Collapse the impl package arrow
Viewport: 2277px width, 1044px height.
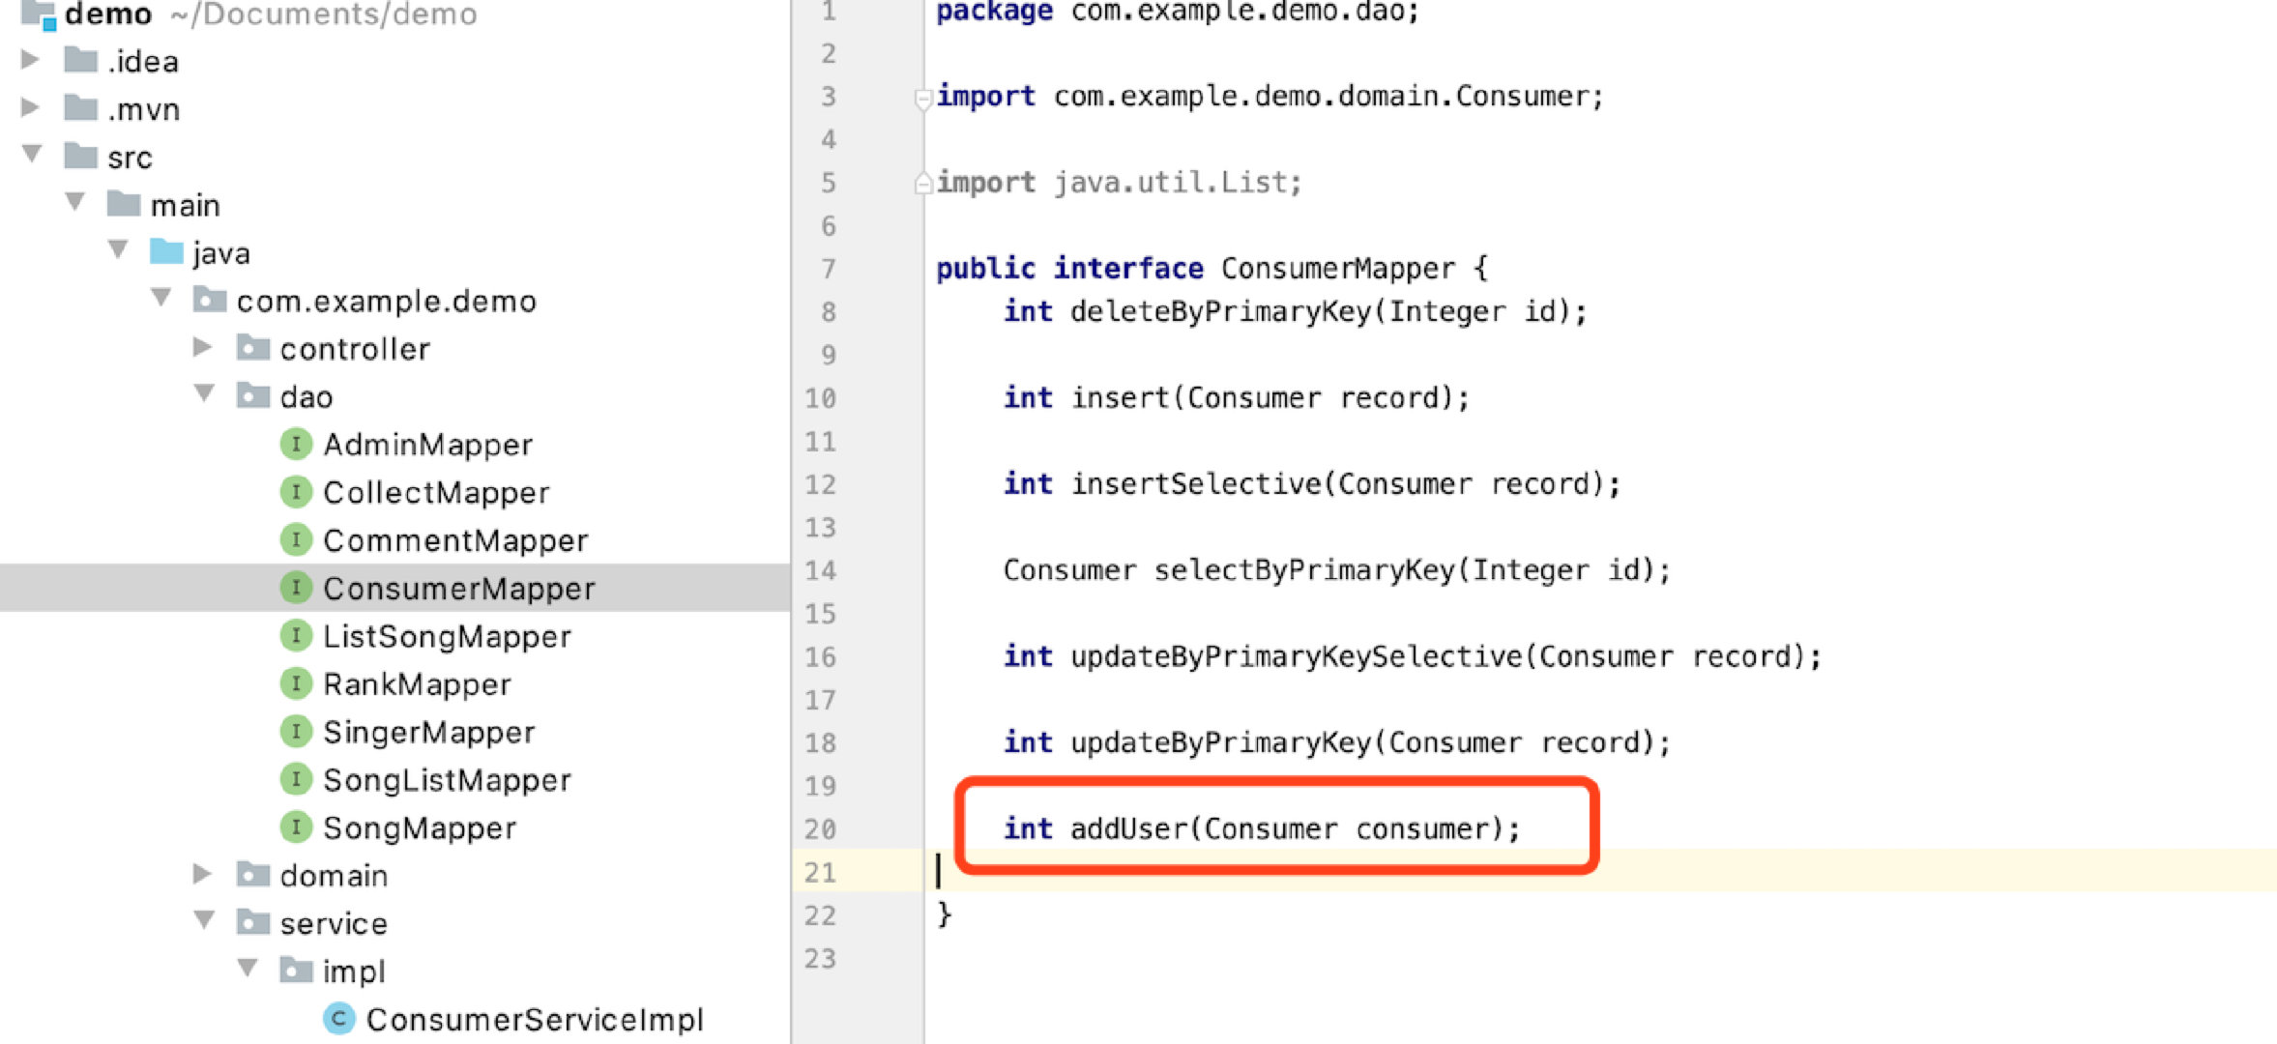coord(248,968)
